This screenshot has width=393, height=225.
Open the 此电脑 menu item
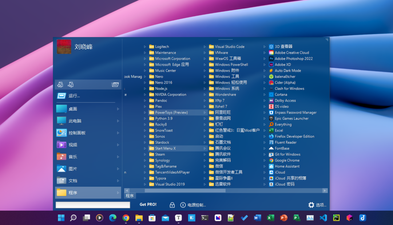[x=88, y=121]
